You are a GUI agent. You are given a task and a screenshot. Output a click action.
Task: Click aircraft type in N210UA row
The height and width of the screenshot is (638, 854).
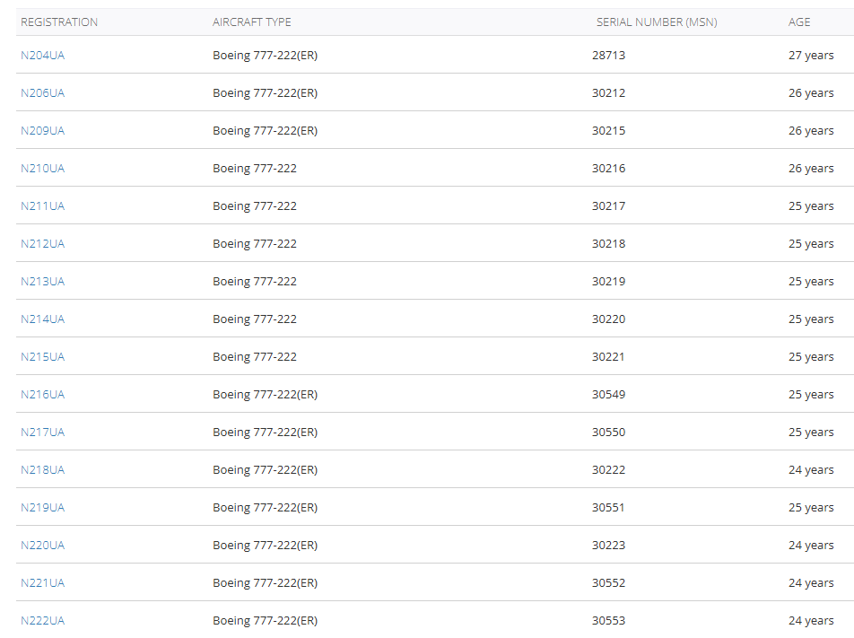click(255, 168)
